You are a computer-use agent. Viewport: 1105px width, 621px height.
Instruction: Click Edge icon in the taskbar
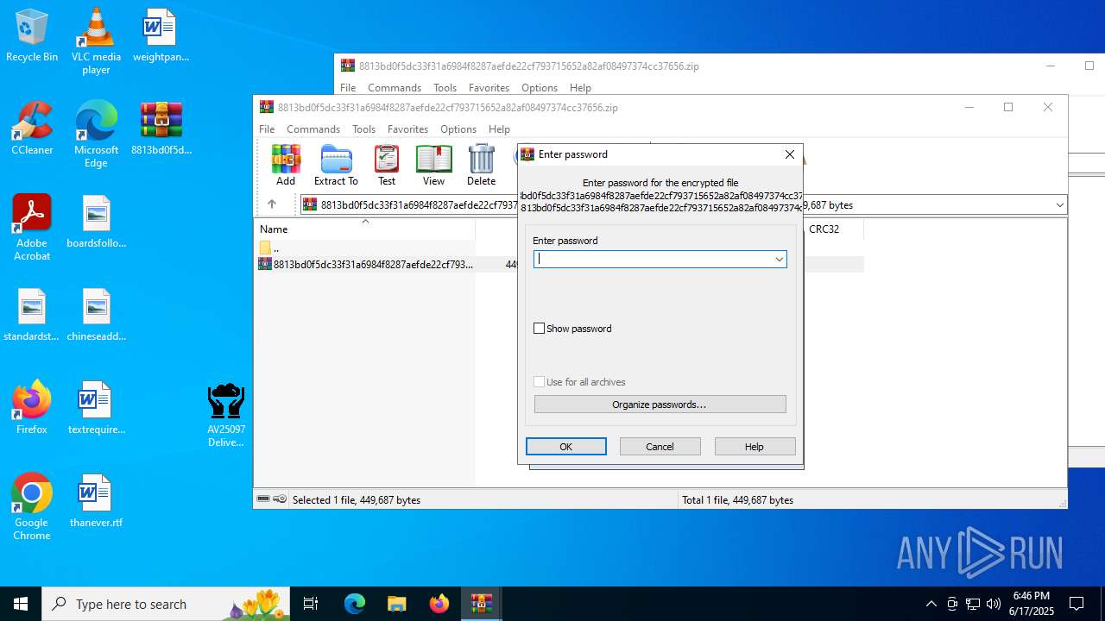click(x=355, y=604)
